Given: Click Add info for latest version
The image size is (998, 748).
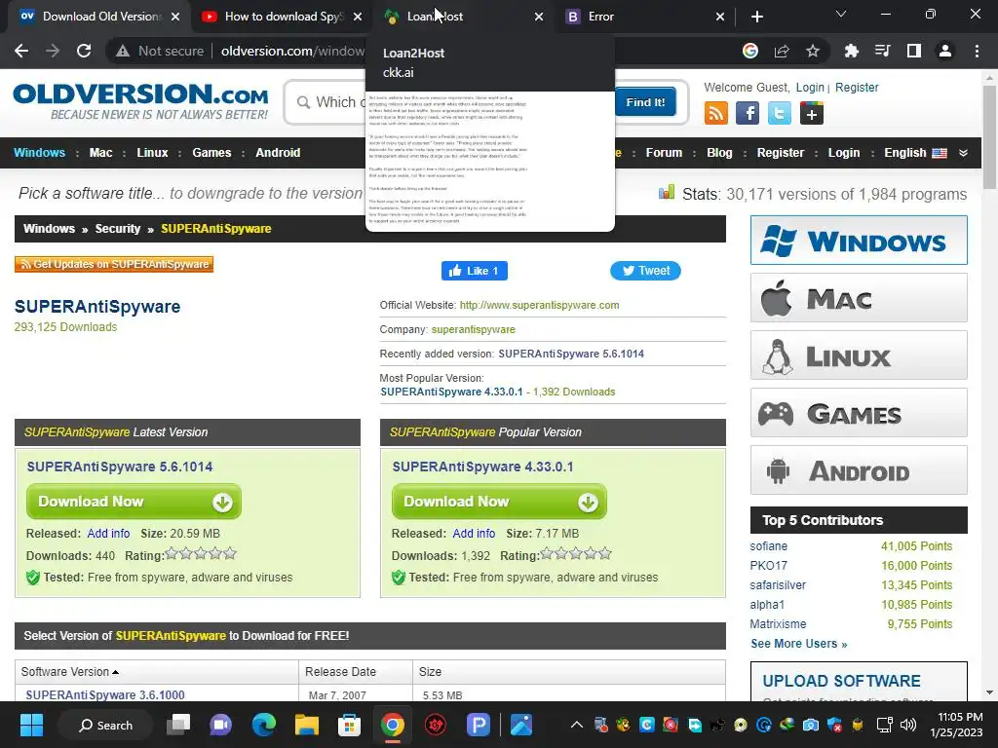Looking at the screenshot, I should tap(108, 534).
